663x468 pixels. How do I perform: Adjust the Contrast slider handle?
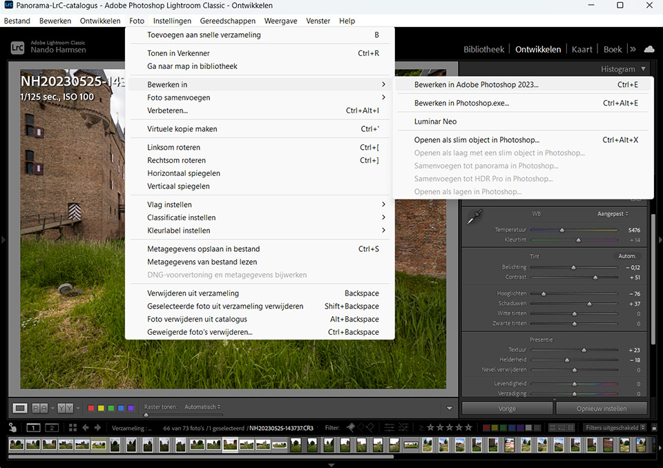click(595, 277)
